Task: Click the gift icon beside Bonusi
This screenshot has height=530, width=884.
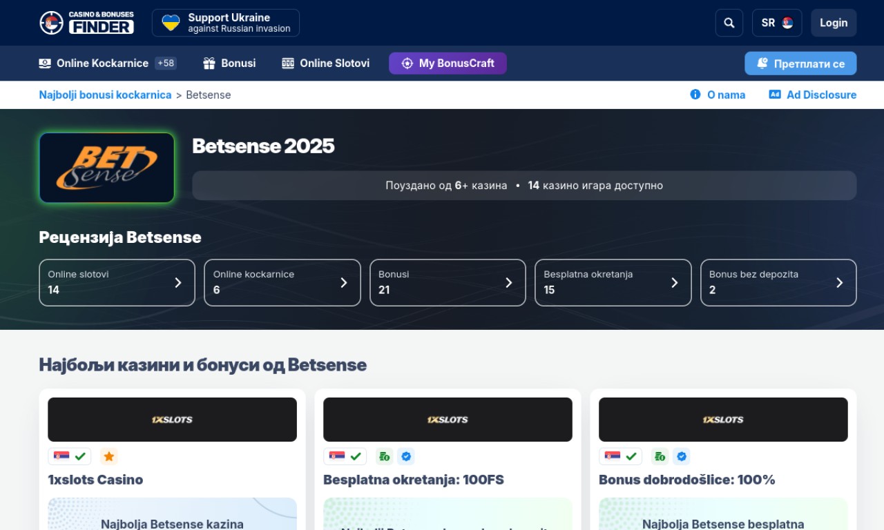Action: (209, 63)
